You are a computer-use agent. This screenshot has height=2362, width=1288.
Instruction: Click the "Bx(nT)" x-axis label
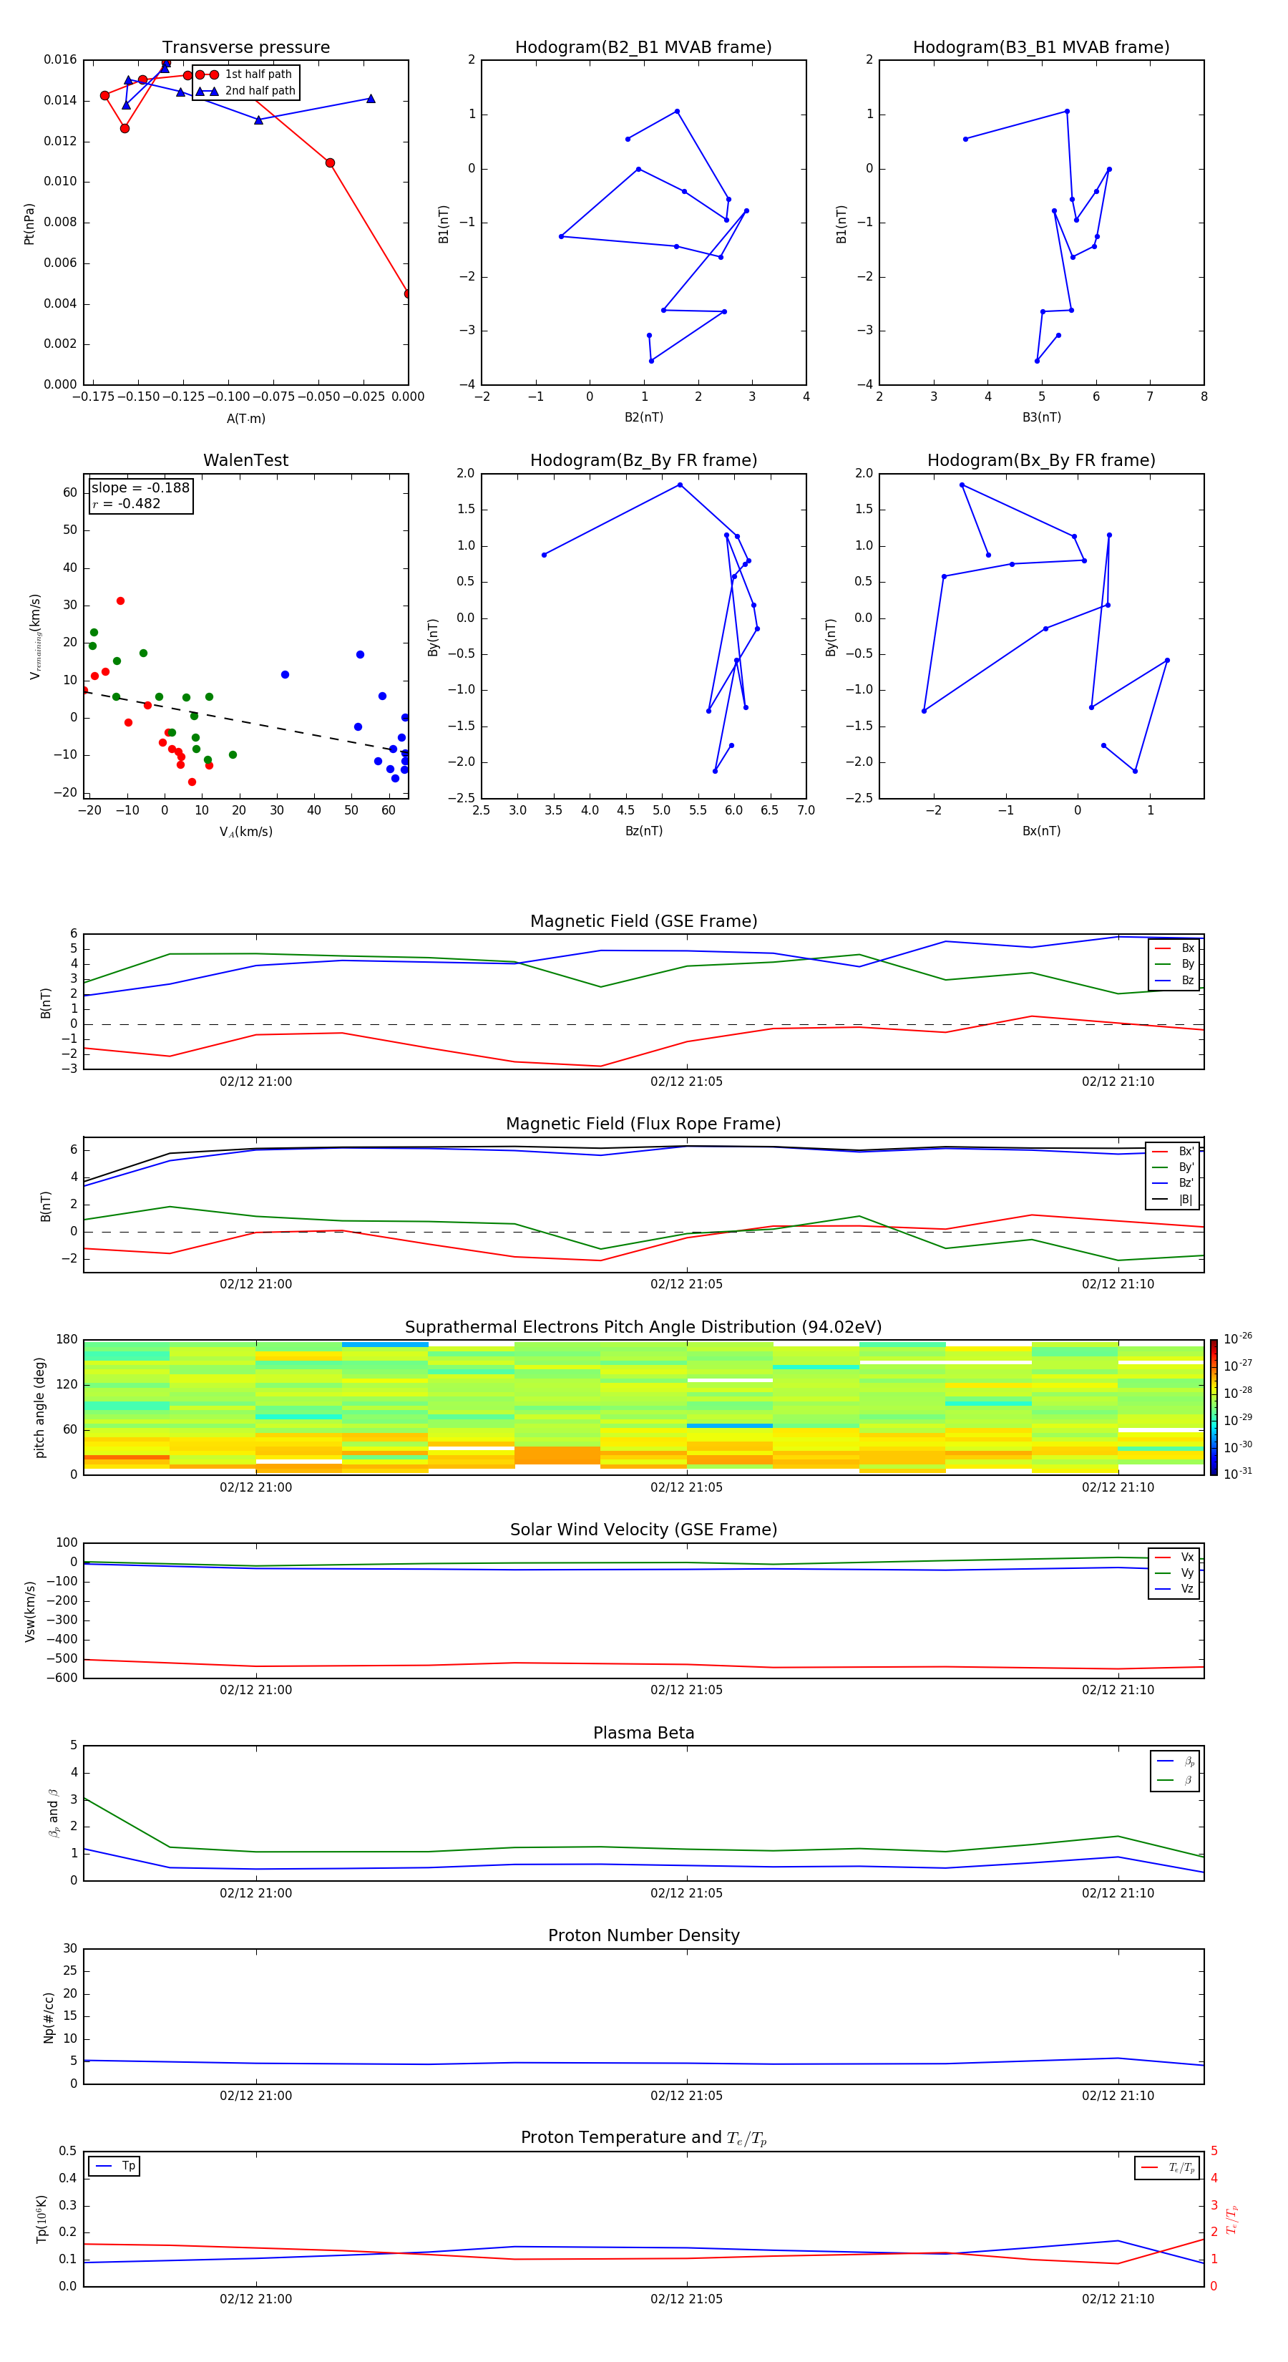pyautogui.click(x=1041, y=831)
